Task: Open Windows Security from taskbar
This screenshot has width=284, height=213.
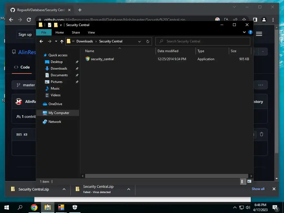Action: click(75, 207)
